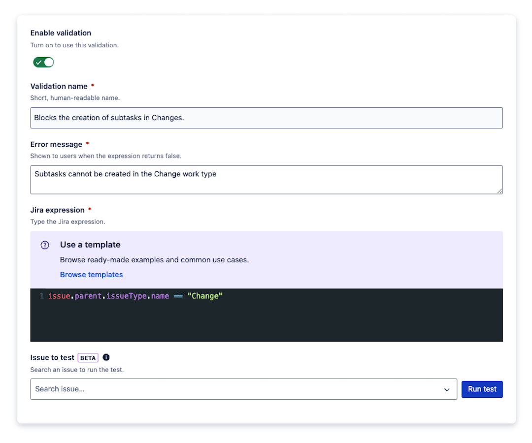532x443 pixels.
Task: Click the Use a template heading
Action: tap(90, 245)
